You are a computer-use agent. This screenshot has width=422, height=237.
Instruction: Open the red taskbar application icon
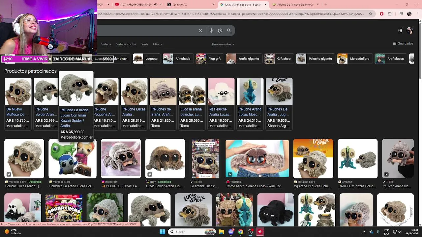260,232
